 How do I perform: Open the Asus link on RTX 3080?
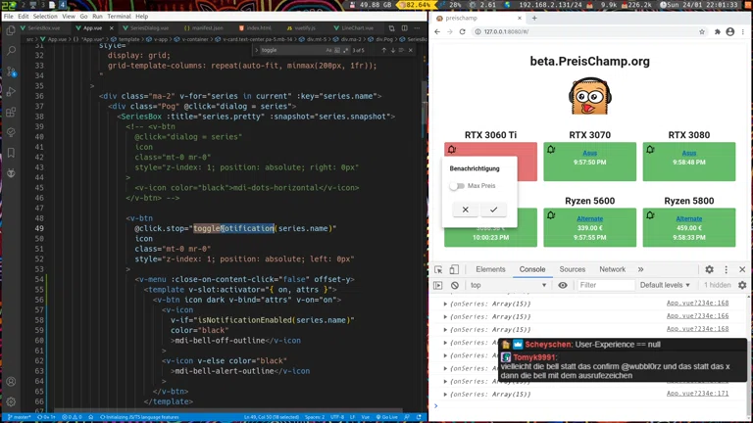pyautogui.click(x=689, y=153)
